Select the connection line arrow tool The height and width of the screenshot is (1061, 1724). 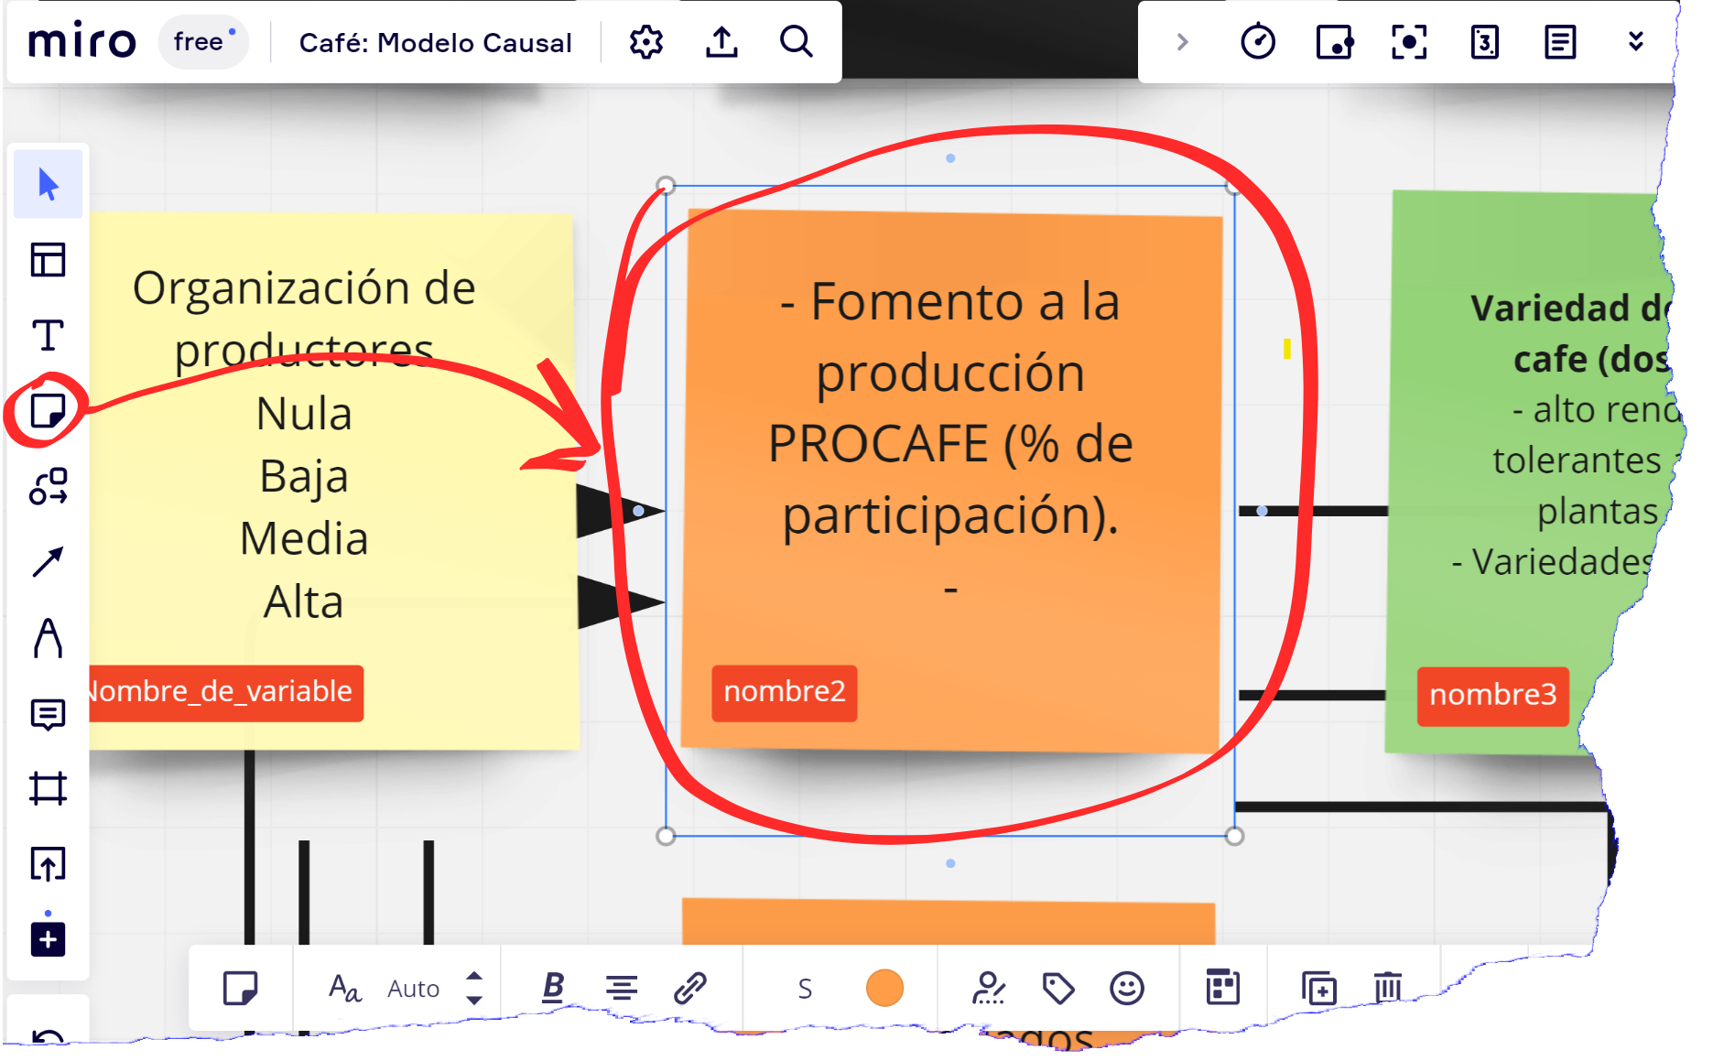click(x=48, y=562)
